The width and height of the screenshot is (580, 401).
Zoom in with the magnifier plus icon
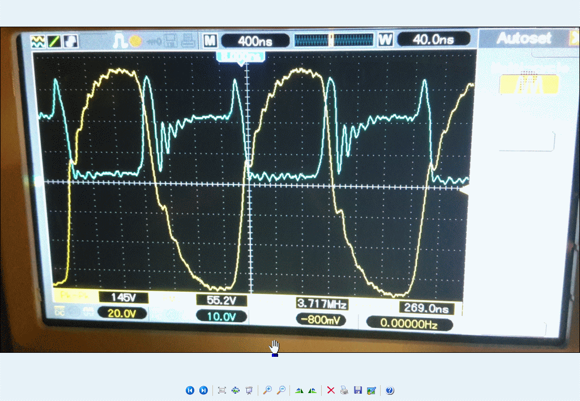tap(267, 390)
